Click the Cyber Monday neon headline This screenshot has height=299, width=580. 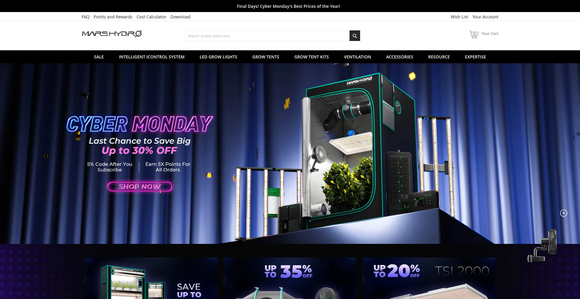point(140,124)
